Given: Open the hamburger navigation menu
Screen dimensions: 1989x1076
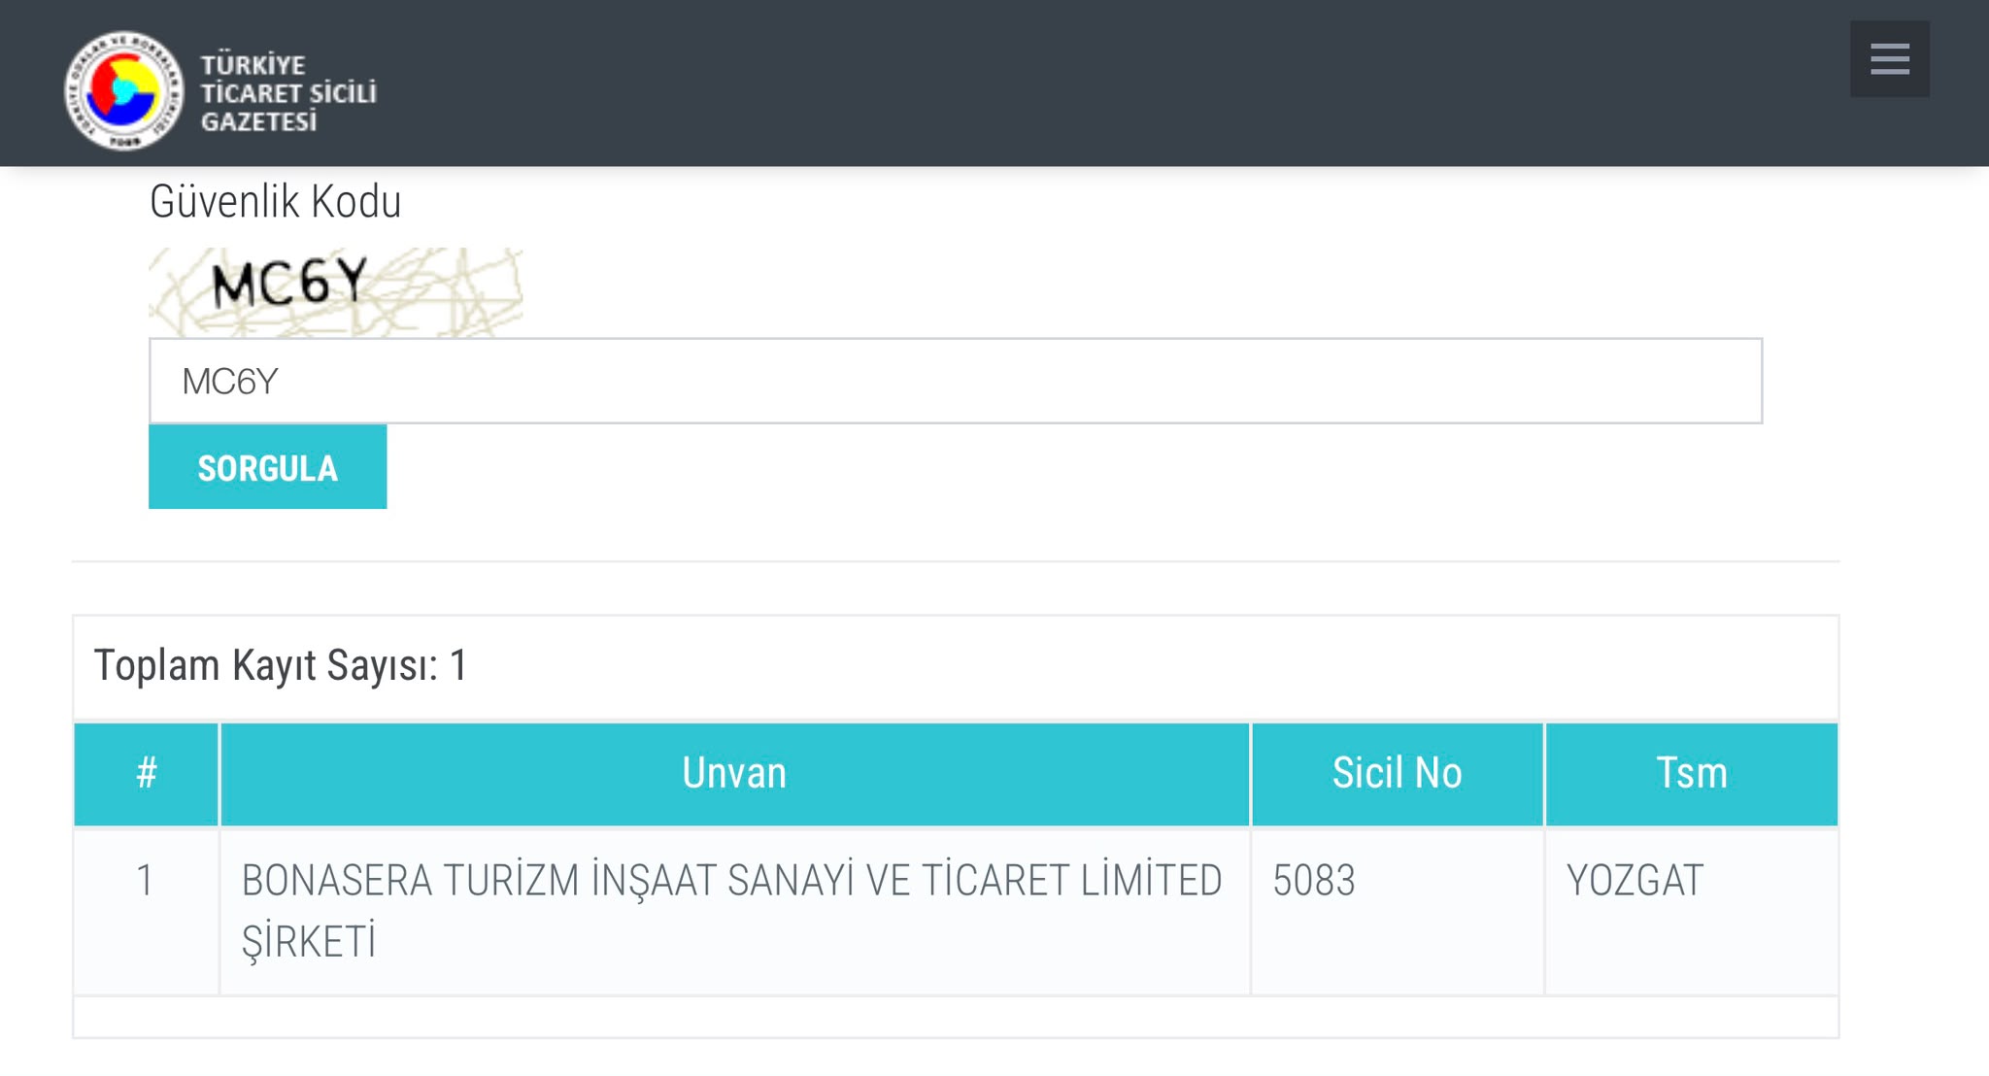Looking at the screenshot, I should (1889, 58).
